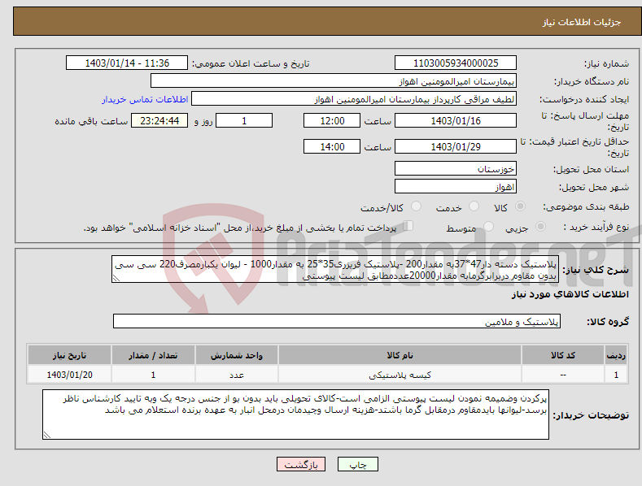Click the چاپ (print) button
This screenshot has height=486, width=642.
357,465
